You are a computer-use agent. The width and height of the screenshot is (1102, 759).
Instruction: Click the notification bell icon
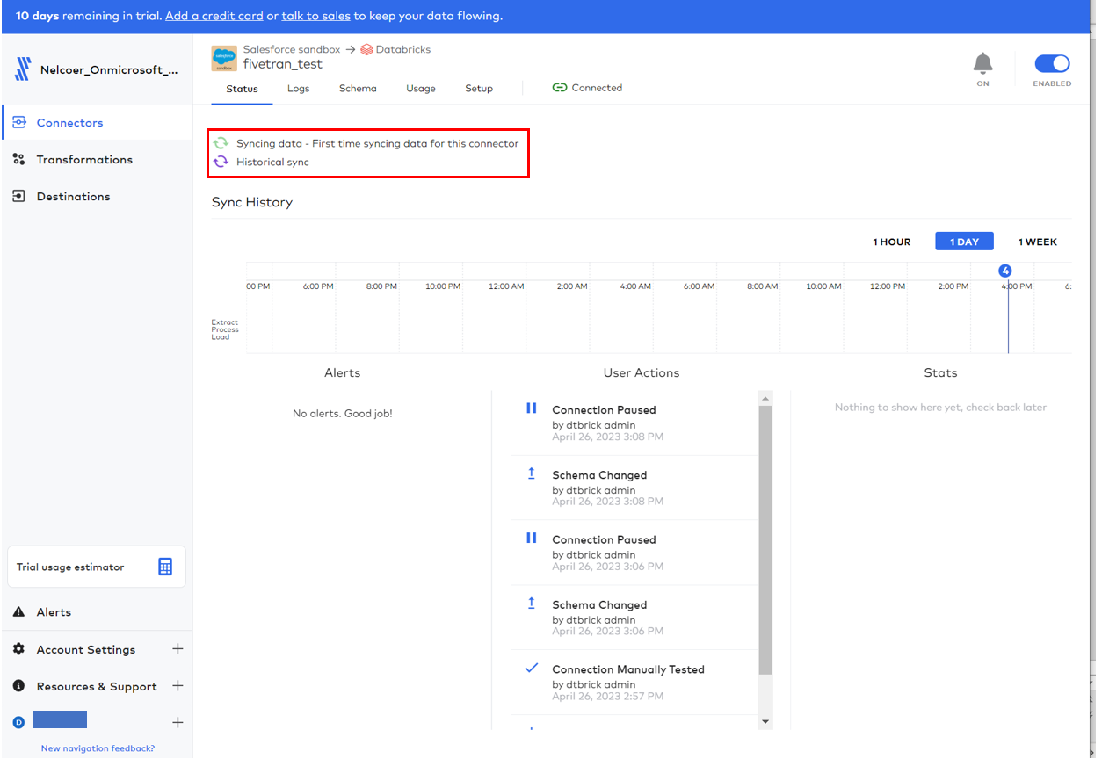point(982,63)
